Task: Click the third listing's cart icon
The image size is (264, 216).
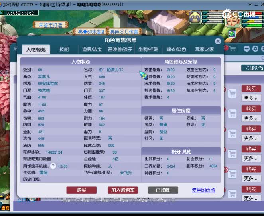Action: coord(232,134)
